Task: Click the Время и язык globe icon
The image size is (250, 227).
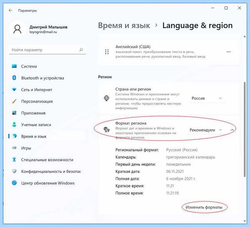Action: [15, 136]
